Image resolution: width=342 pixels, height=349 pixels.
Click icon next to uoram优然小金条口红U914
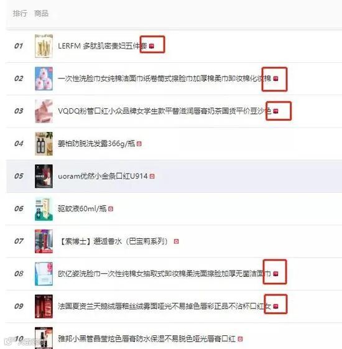pos(152,176)
